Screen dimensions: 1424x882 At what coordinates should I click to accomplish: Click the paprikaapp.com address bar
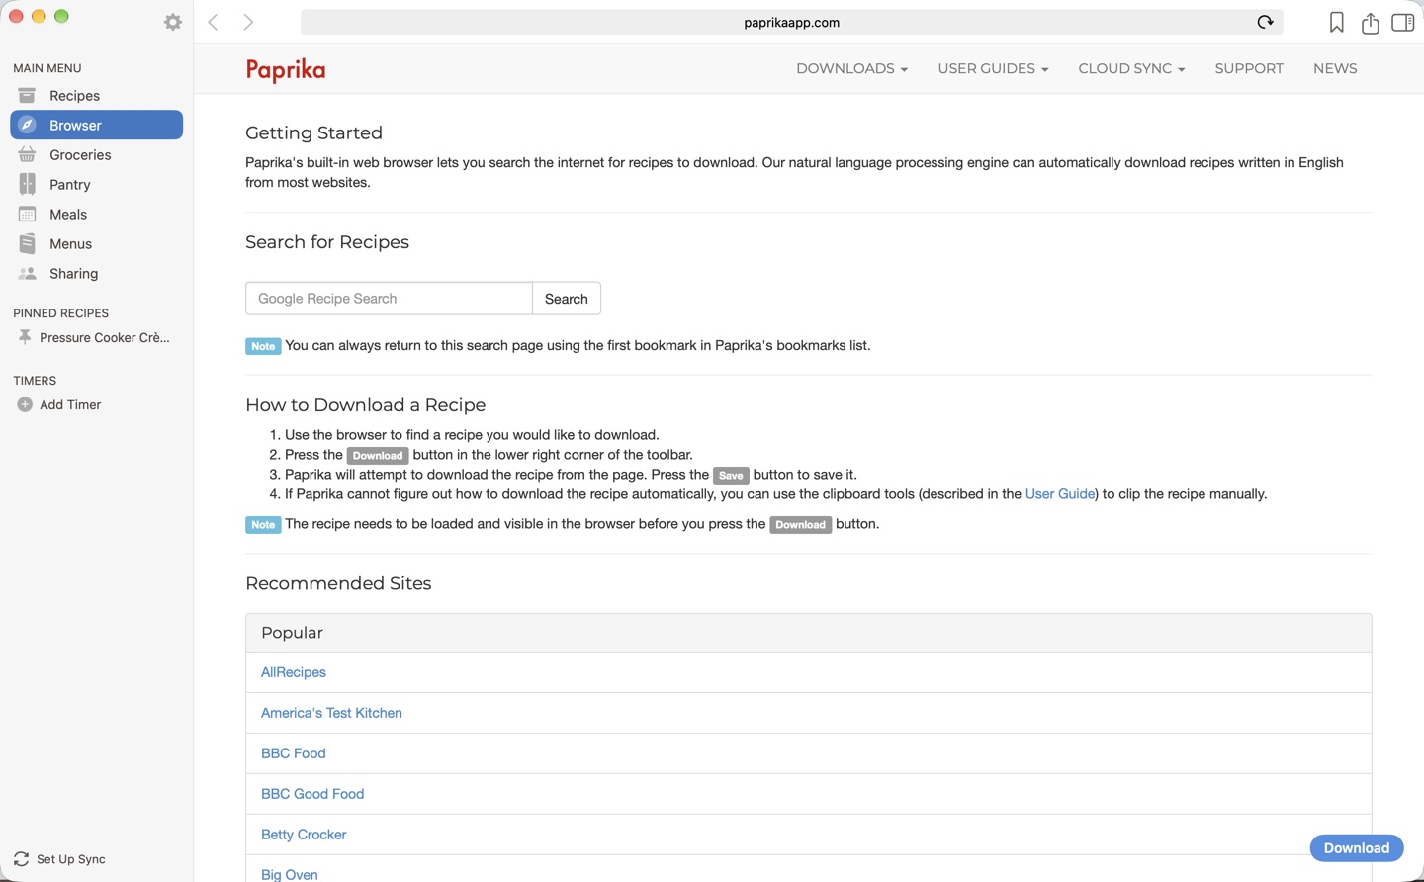coord(791,22)
